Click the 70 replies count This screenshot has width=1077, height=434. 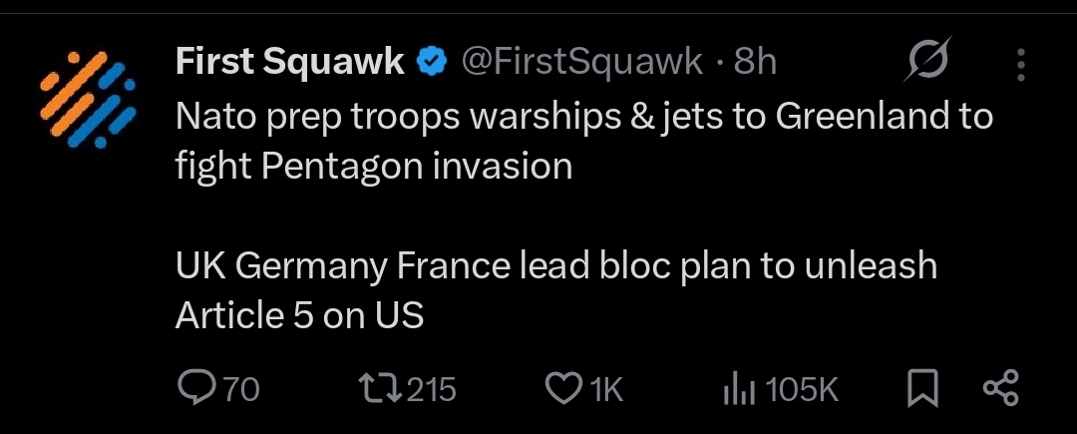240,388
